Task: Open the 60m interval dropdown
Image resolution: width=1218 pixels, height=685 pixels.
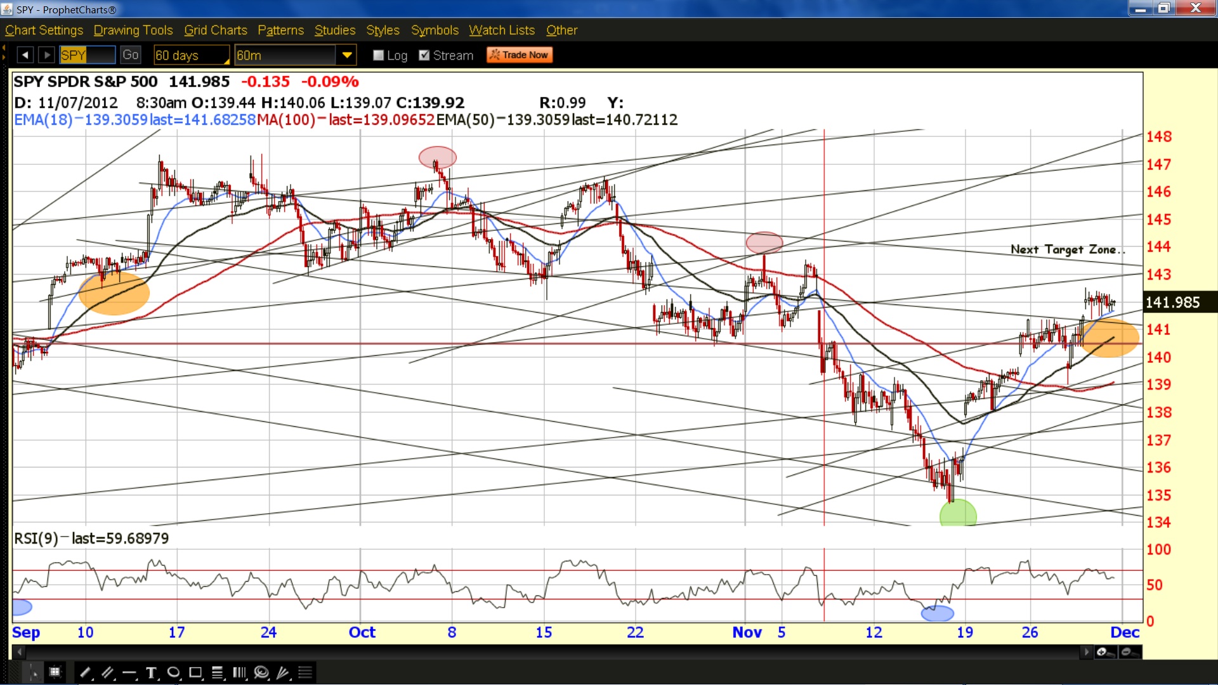Action: point(347,55)
